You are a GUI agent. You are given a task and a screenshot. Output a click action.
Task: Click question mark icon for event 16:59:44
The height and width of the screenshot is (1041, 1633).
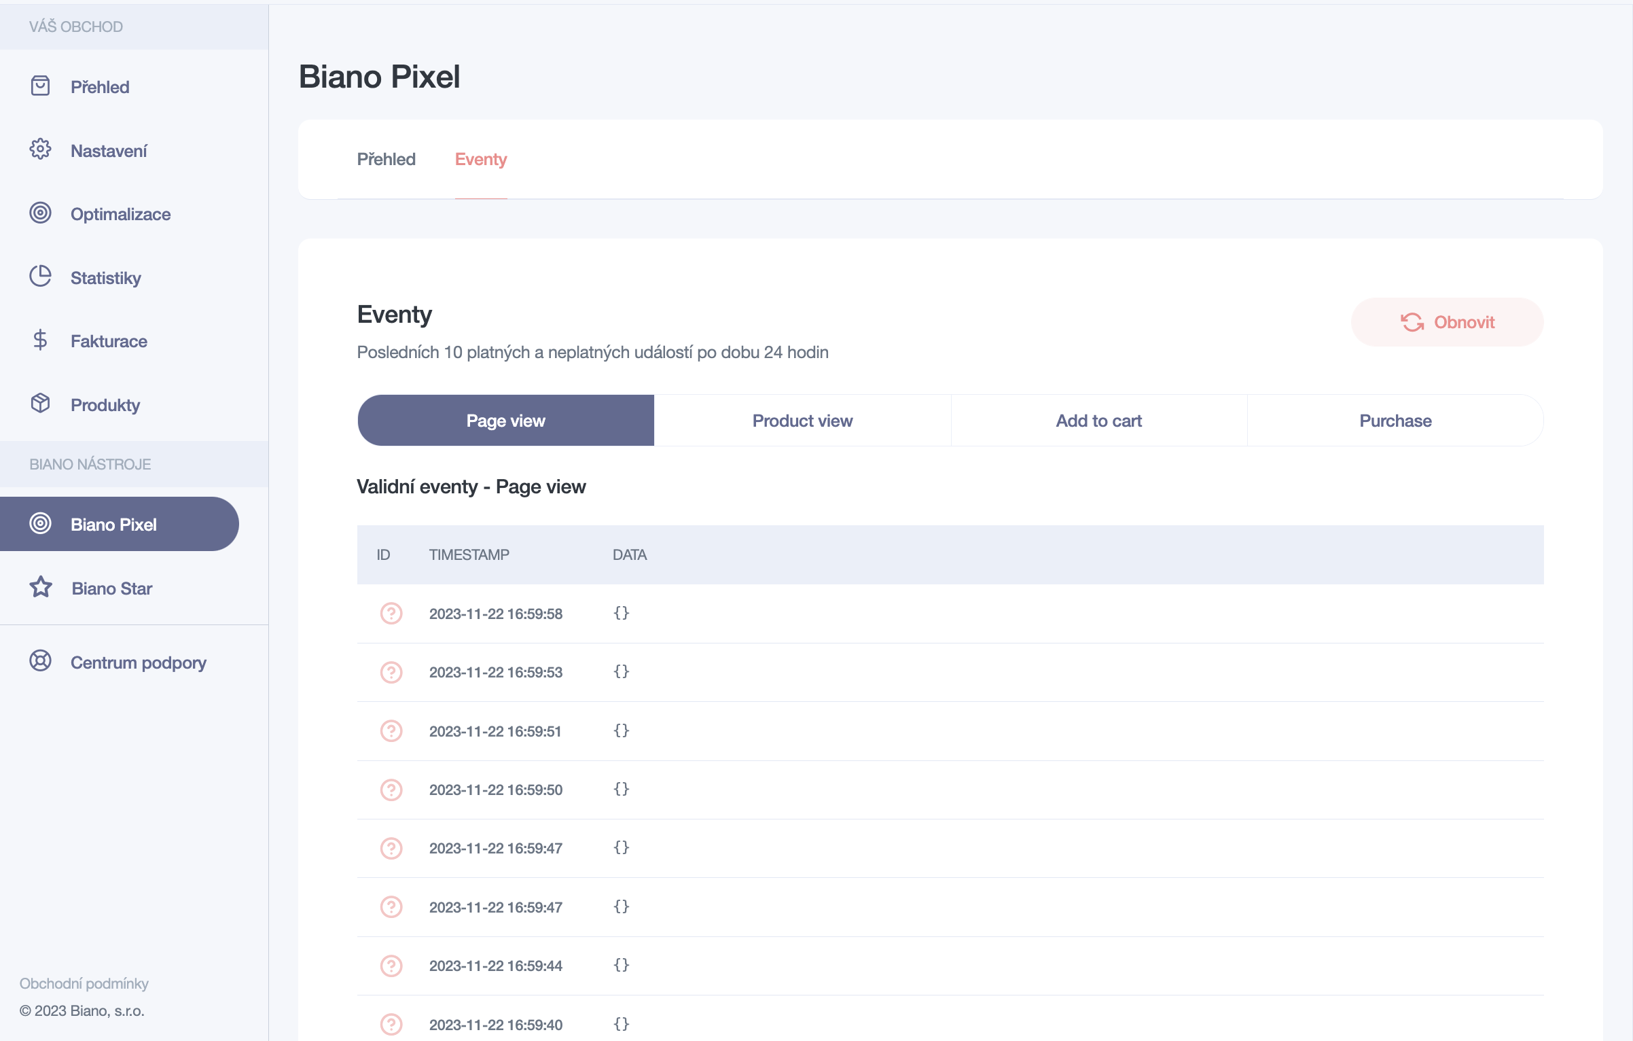click(x=391, y=966)
